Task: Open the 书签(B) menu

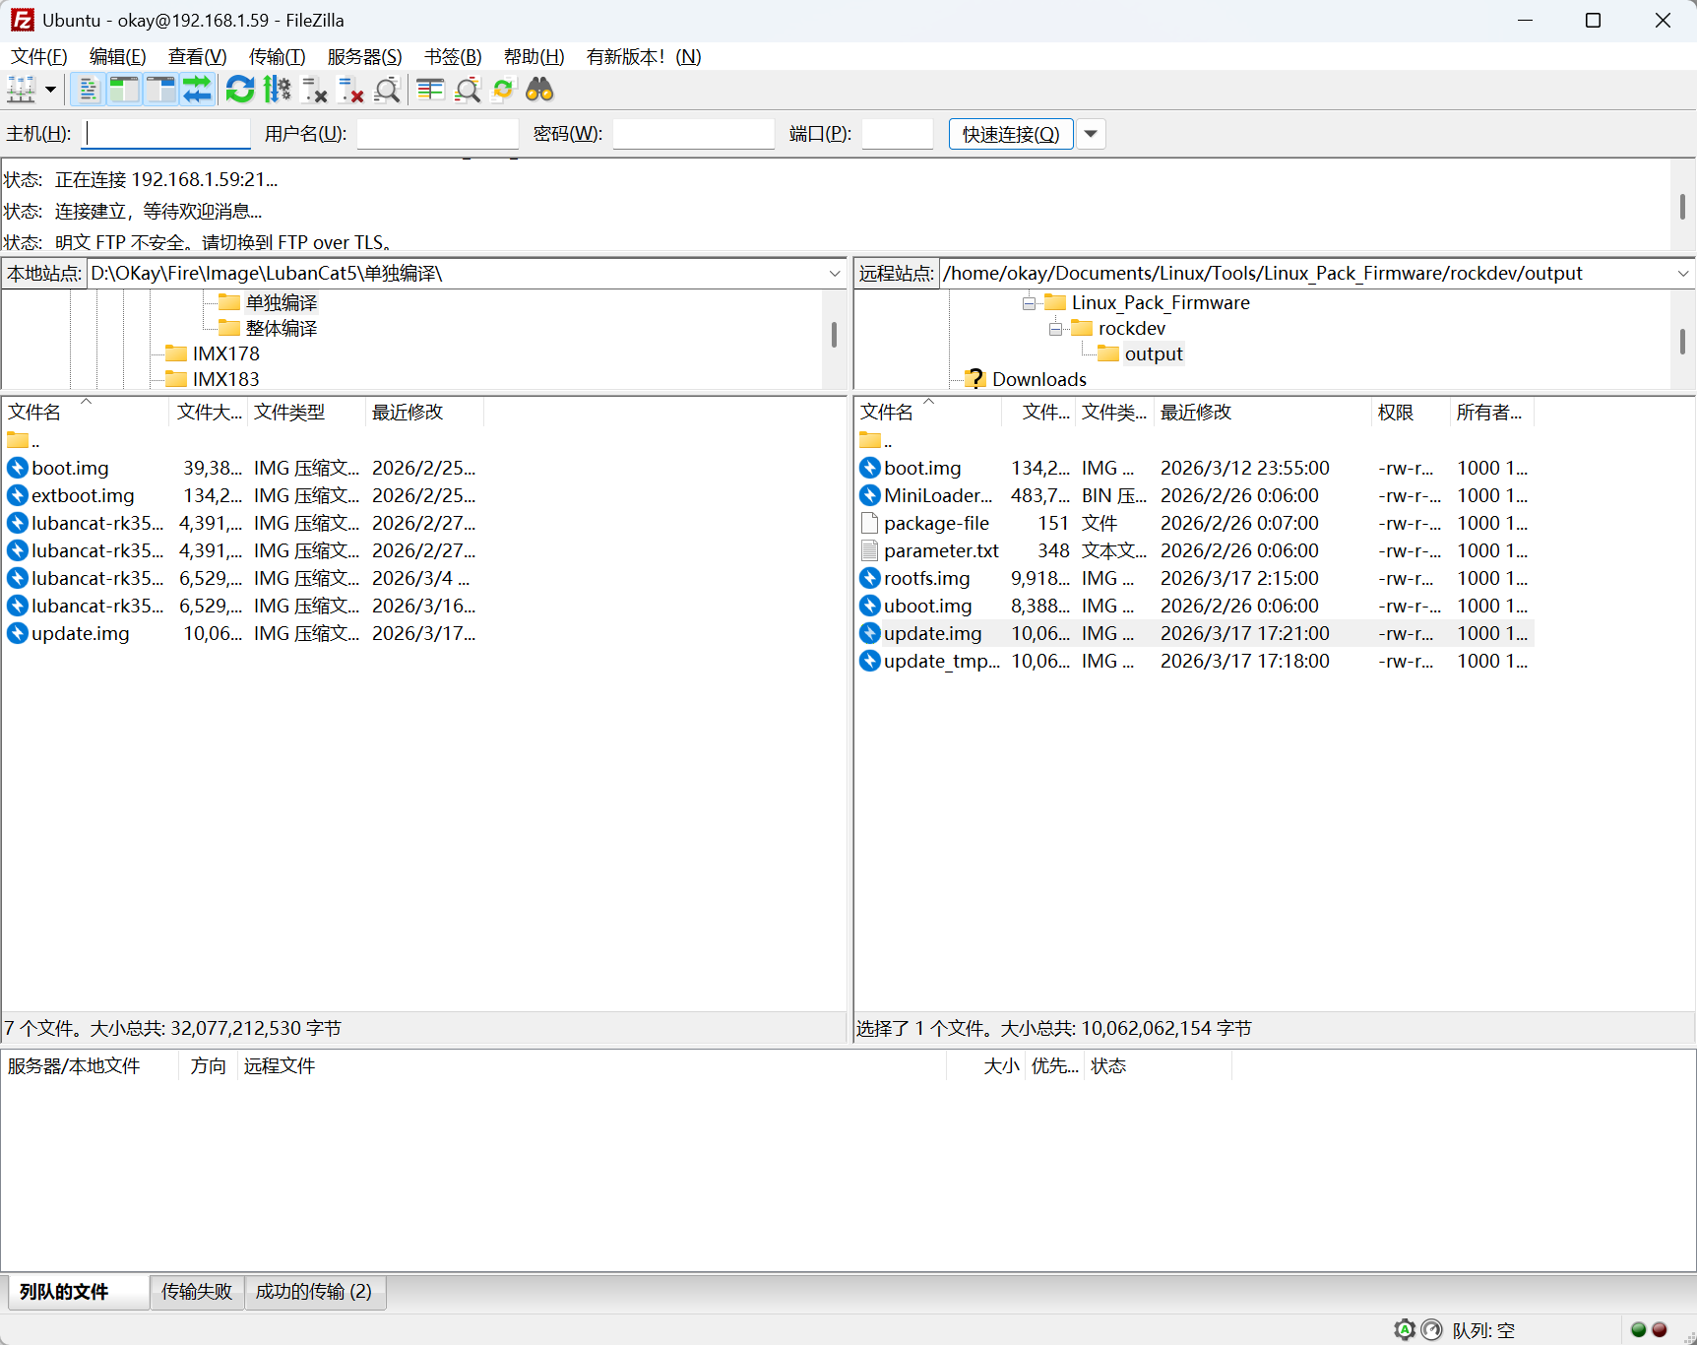Action: tap(454, 57)
